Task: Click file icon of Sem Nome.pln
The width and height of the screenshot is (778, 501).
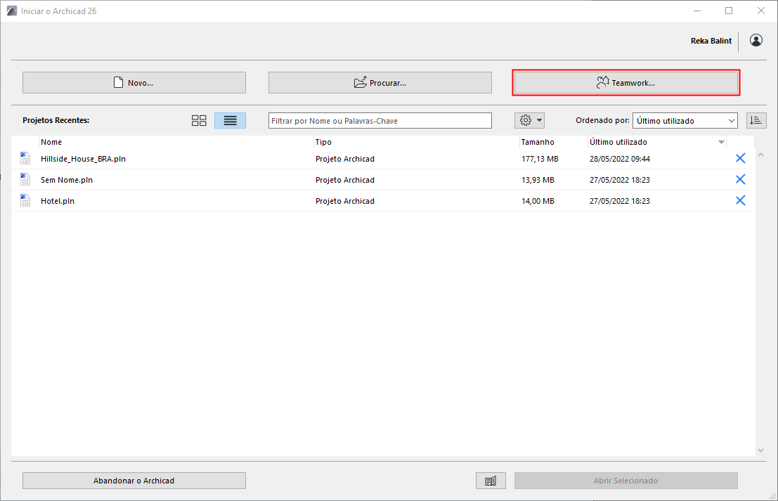Action: click(25, 179)
